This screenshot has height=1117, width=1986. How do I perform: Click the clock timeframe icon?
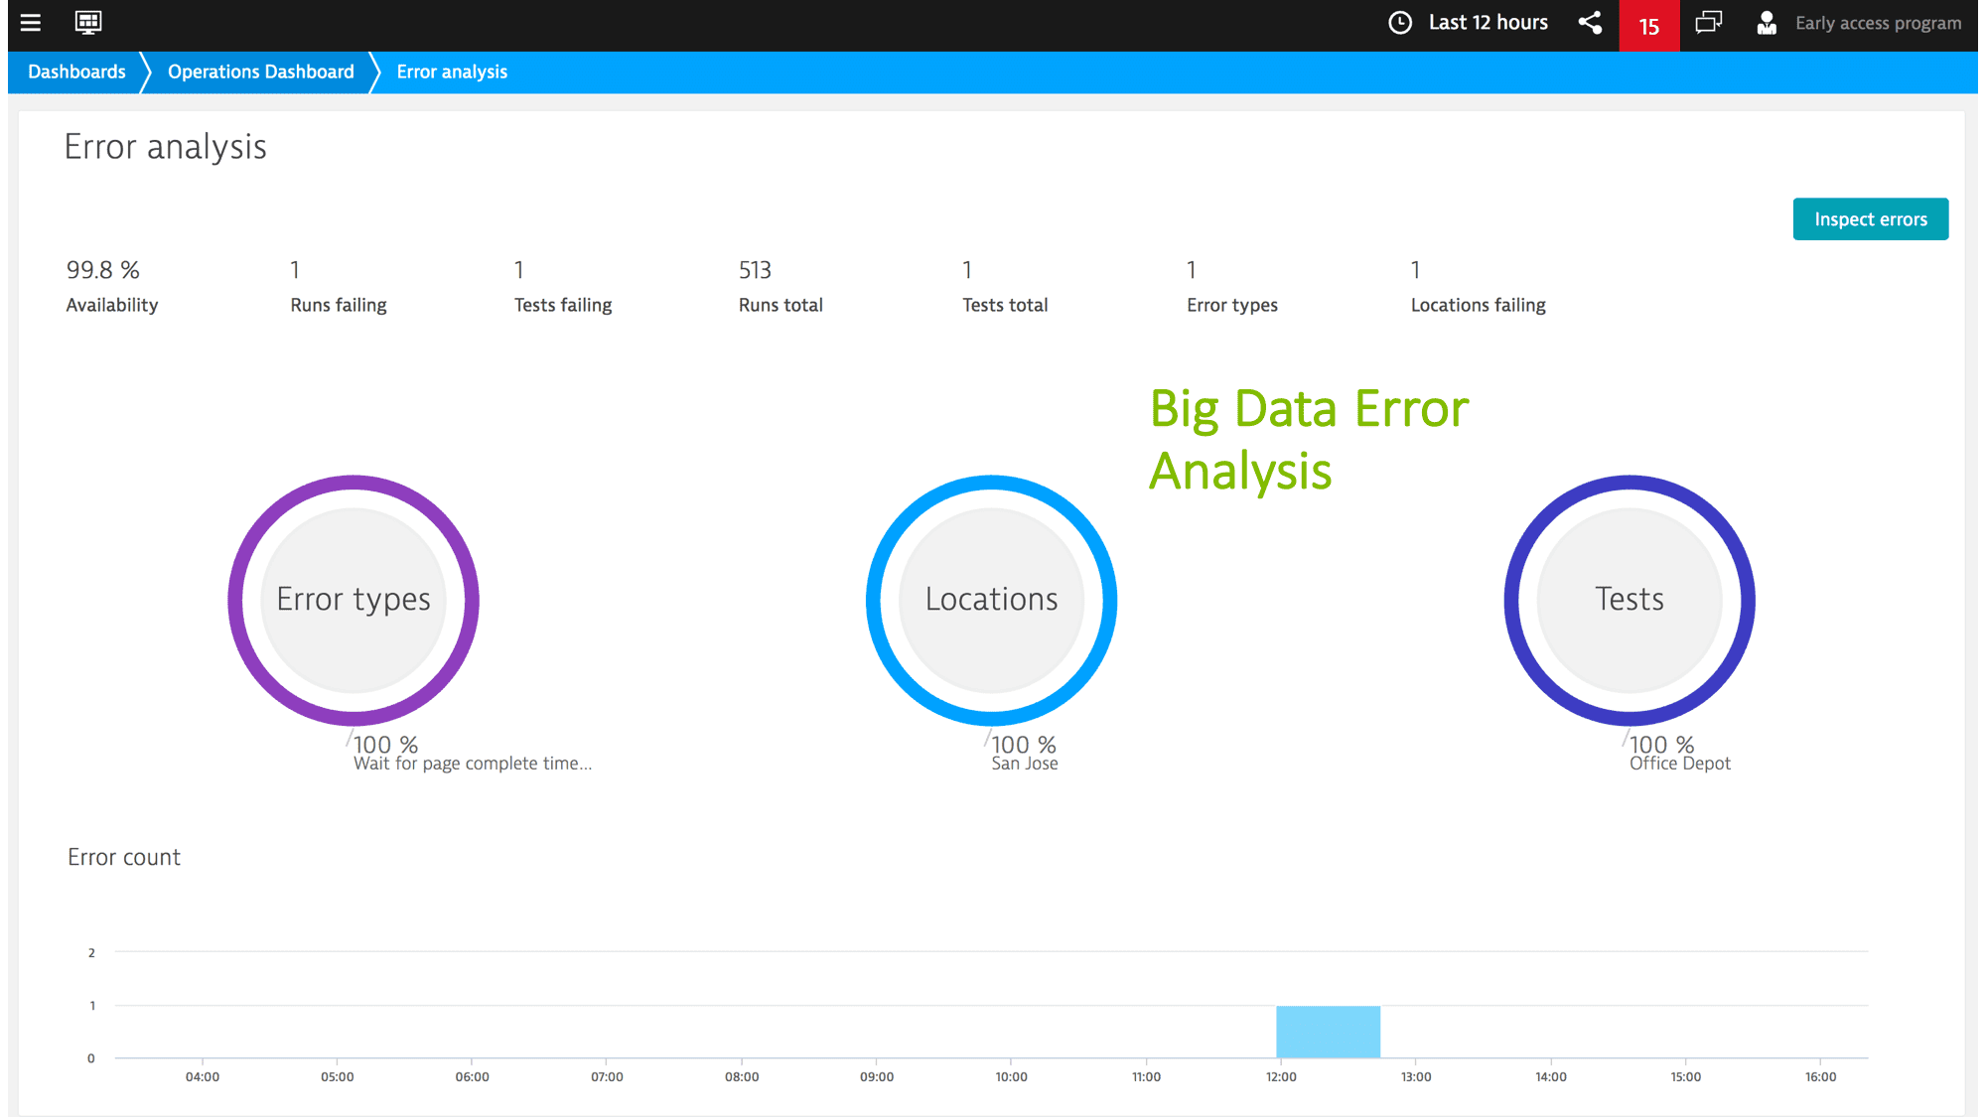pos(1400,23)
